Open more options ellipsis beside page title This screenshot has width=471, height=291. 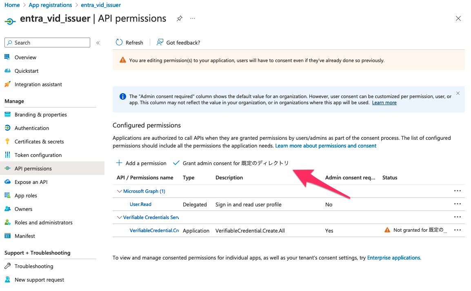(193, 19)
